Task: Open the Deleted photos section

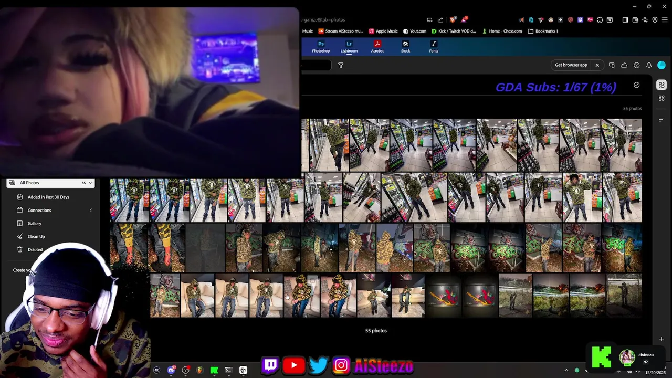Action: click(35, 249)
